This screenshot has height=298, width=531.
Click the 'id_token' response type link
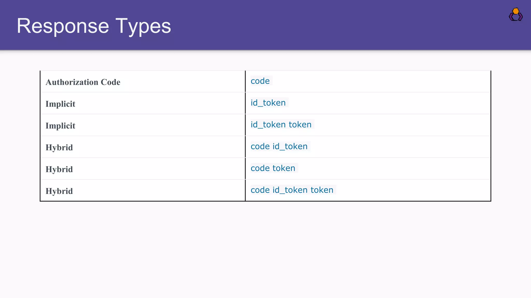point(268,103)
